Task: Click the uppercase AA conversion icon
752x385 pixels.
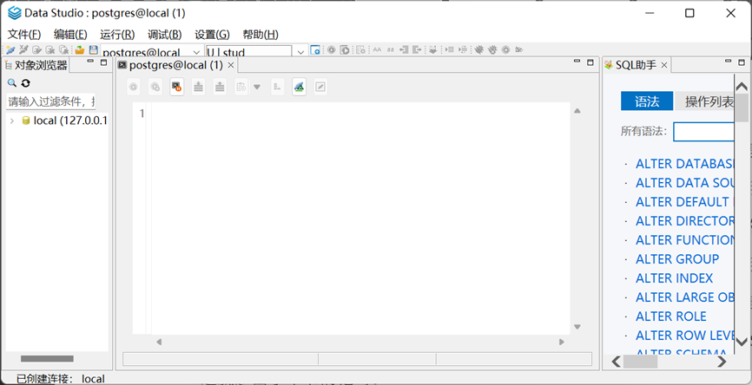Action: click(x=377, y=49)
